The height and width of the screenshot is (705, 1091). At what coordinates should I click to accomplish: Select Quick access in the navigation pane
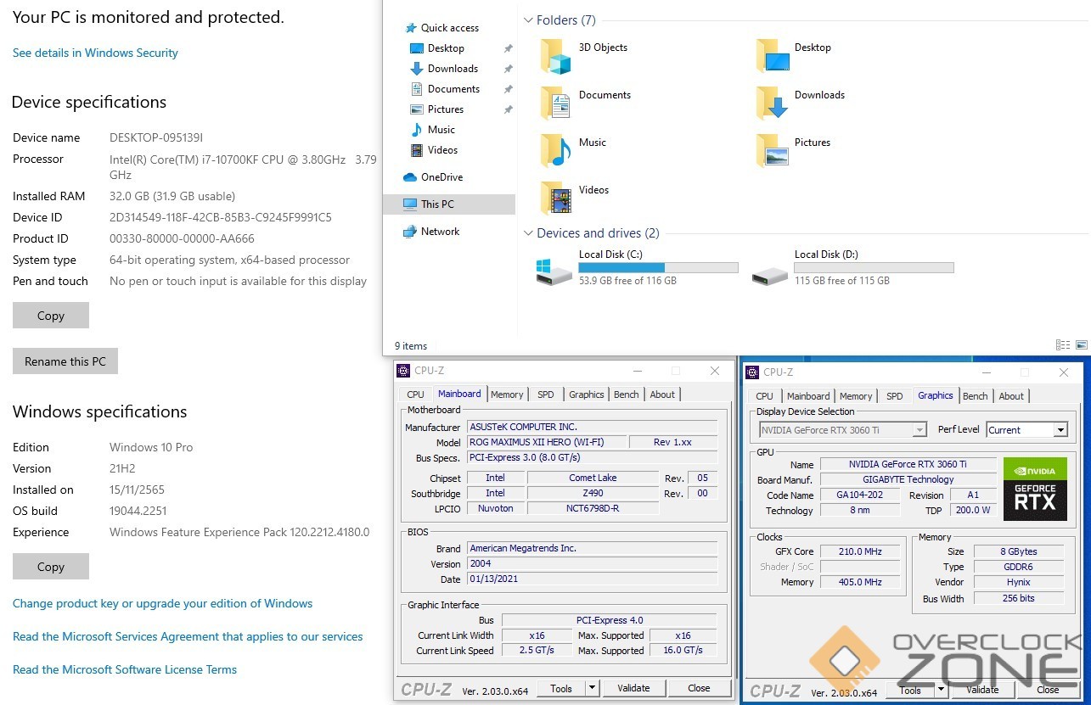click(449, 28)
